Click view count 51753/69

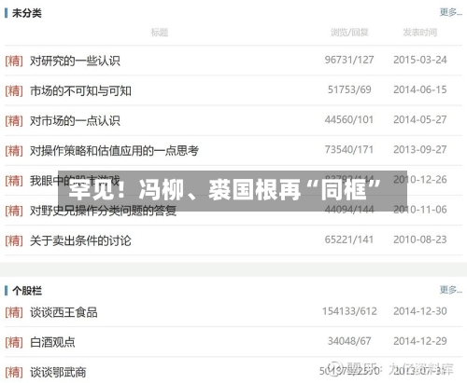(x=349, y=89)
